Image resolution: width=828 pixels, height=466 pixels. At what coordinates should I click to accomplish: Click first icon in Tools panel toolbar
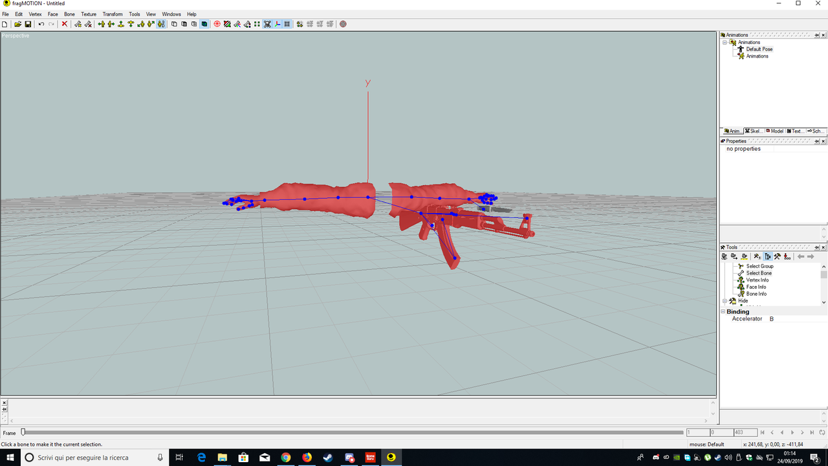click(x=724, y=256)
